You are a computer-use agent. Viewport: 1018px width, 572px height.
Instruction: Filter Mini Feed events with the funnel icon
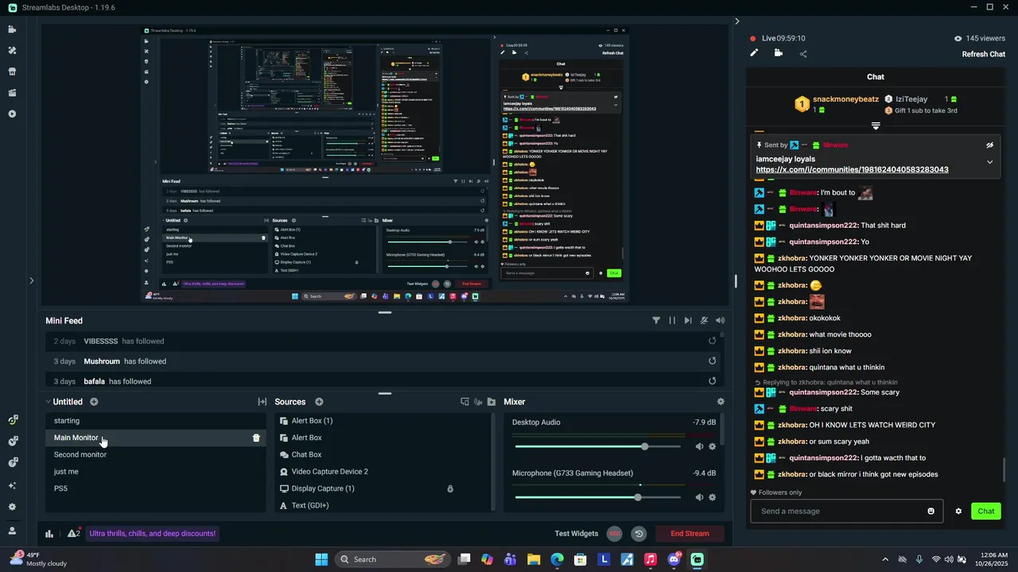pyautogui.click(x=656, y=321)
